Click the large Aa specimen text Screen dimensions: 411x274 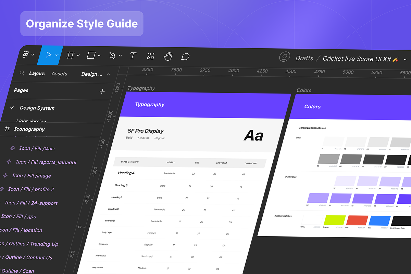pyautogui.click(x=253, y=136)
